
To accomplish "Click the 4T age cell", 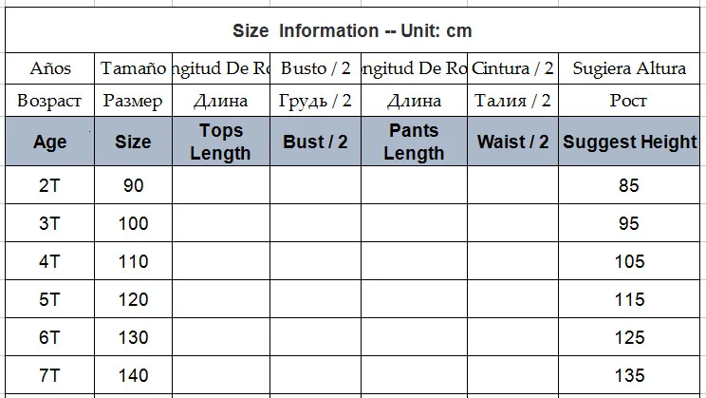I will point(49,262).
